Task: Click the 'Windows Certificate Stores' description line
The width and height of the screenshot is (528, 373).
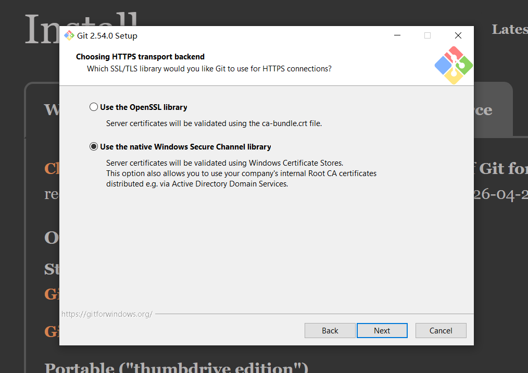Action: pos(224,163)
